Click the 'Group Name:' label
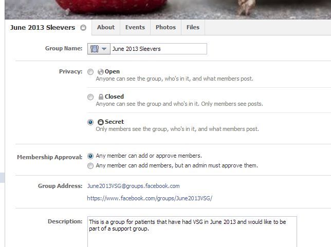Screen dimensions: 331x247 [x=64, y=48]
